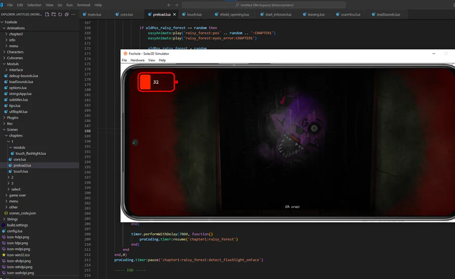Open the File menu in VS Code
The image size is (455, 279).
pos(10,5)
